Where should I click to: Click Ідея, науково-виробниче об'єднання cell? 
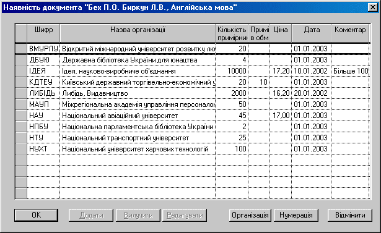(x=138, y=71)
